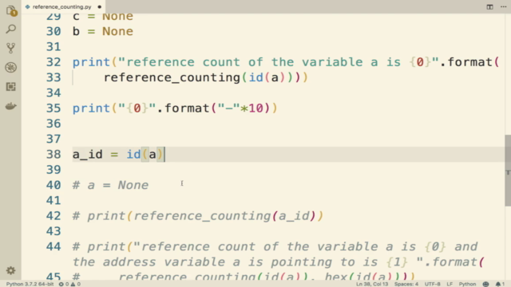This screenshot has height=287, width=511.
Task: Select the Python 3.7.2 64-bit interpreter
Action: click(30, 284)
